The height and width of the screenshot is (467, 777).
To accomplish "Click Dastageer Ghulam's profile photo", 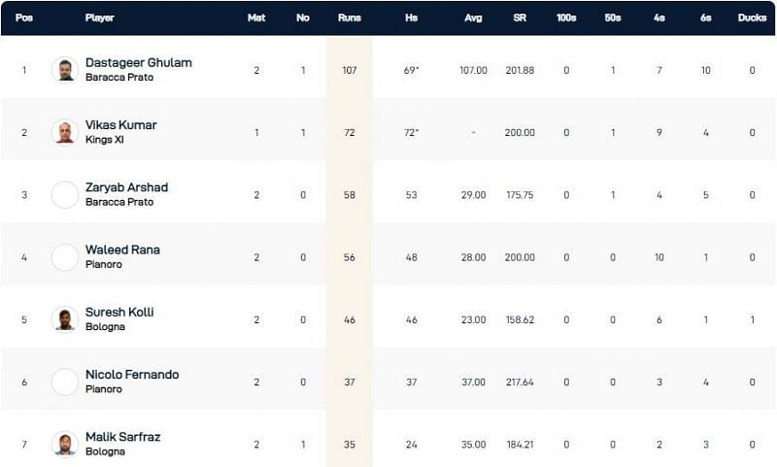I will (65, 70).
